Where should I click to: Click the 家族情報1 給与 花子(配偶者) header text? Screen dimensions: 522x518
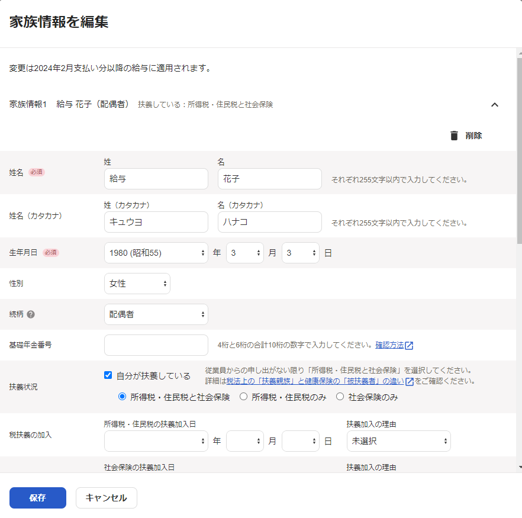point(69,104)
